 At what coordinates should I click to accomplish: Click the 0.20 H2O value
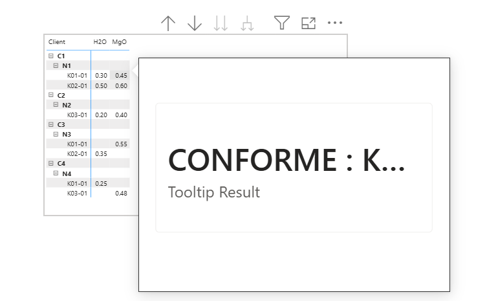101,115
